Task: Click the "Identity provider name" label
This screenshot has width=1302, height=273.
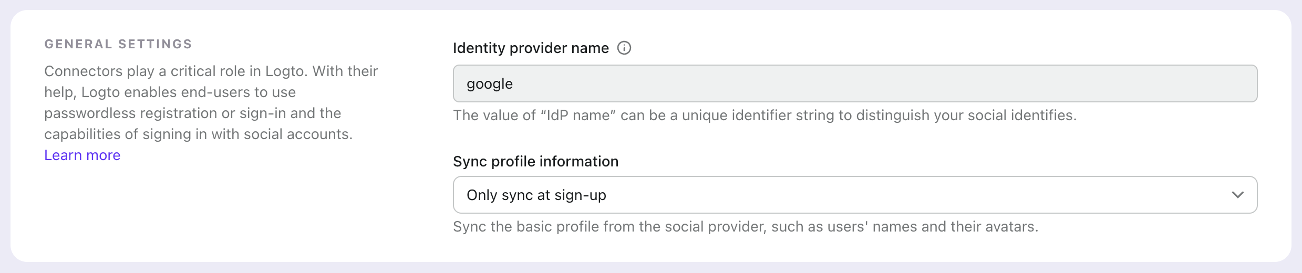Action: [531, 48]
